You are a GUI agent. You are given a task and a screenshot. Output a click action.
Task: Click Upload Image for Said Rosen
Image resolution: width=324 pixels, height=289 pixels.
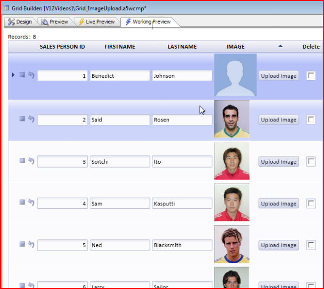pos(278,120)
